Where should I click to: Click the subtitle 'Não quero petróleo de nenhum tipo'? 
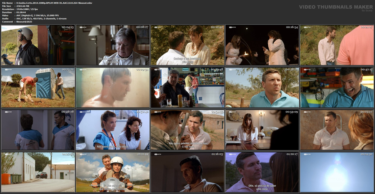click(187, 145)
